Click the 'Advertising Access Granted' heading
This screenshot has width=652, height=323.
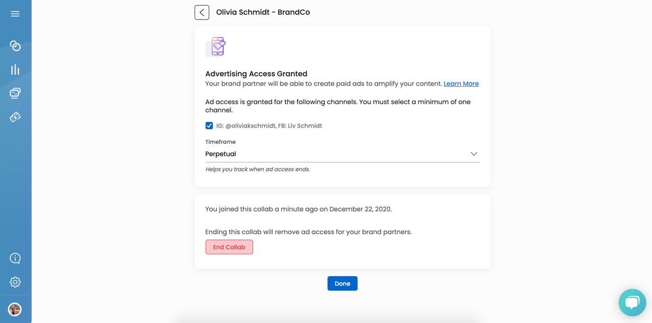tap(256, 74)
